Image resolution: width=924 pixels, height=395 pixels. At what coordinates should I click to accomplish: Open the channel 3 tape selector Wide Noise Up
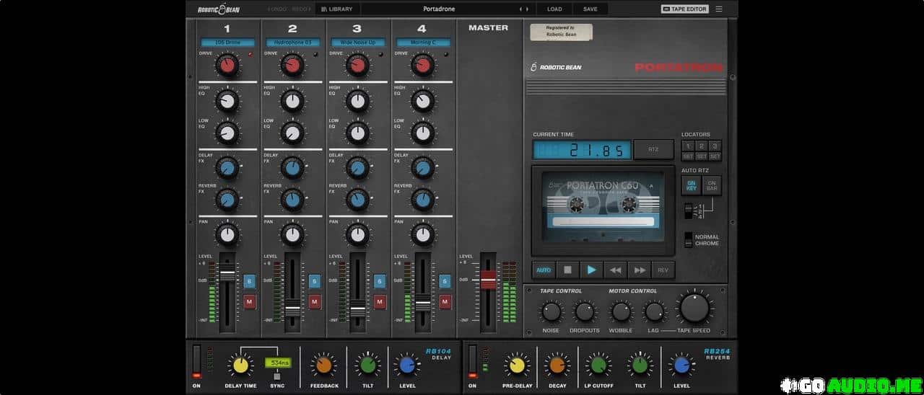(x=357, y=43)
